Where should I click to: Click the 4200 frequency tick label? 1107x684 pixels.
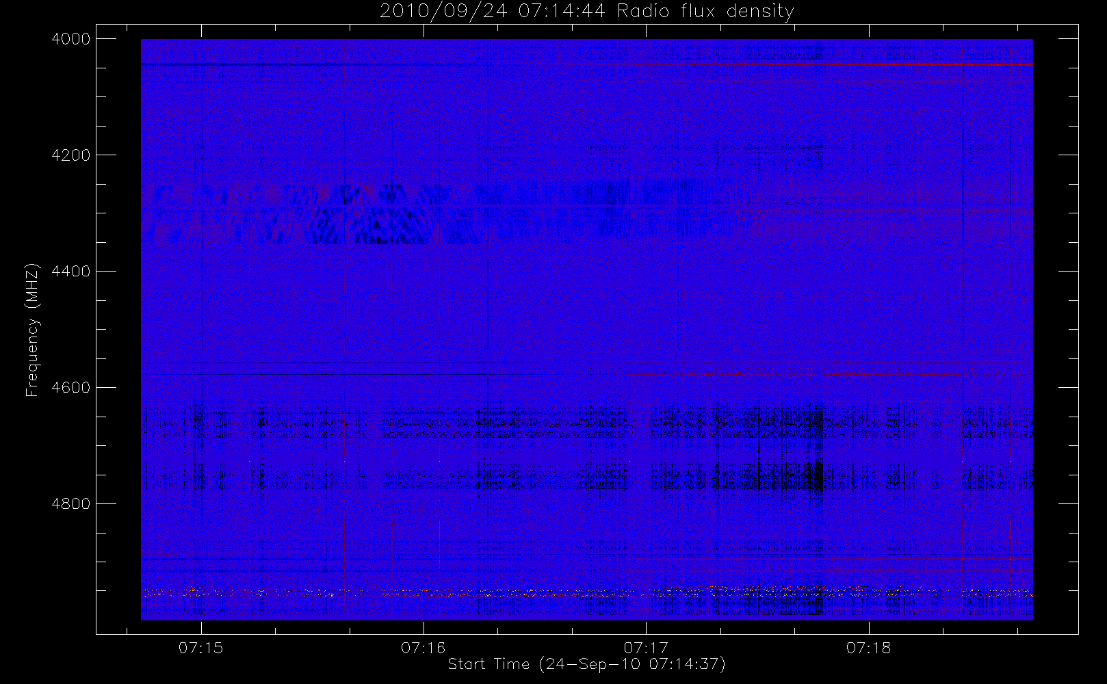pos(71,155)
